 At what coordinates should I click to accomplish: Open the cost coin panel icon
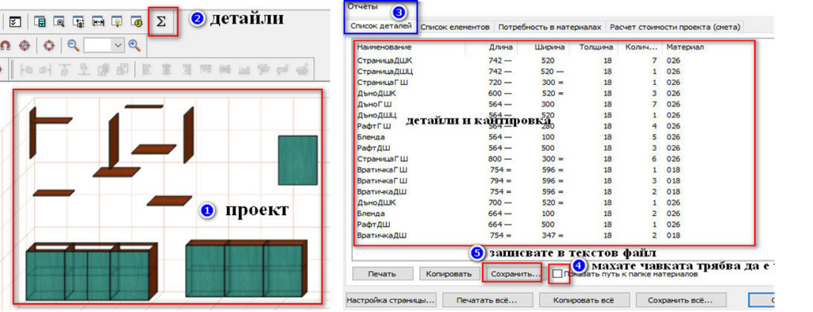tap(137, 22)
